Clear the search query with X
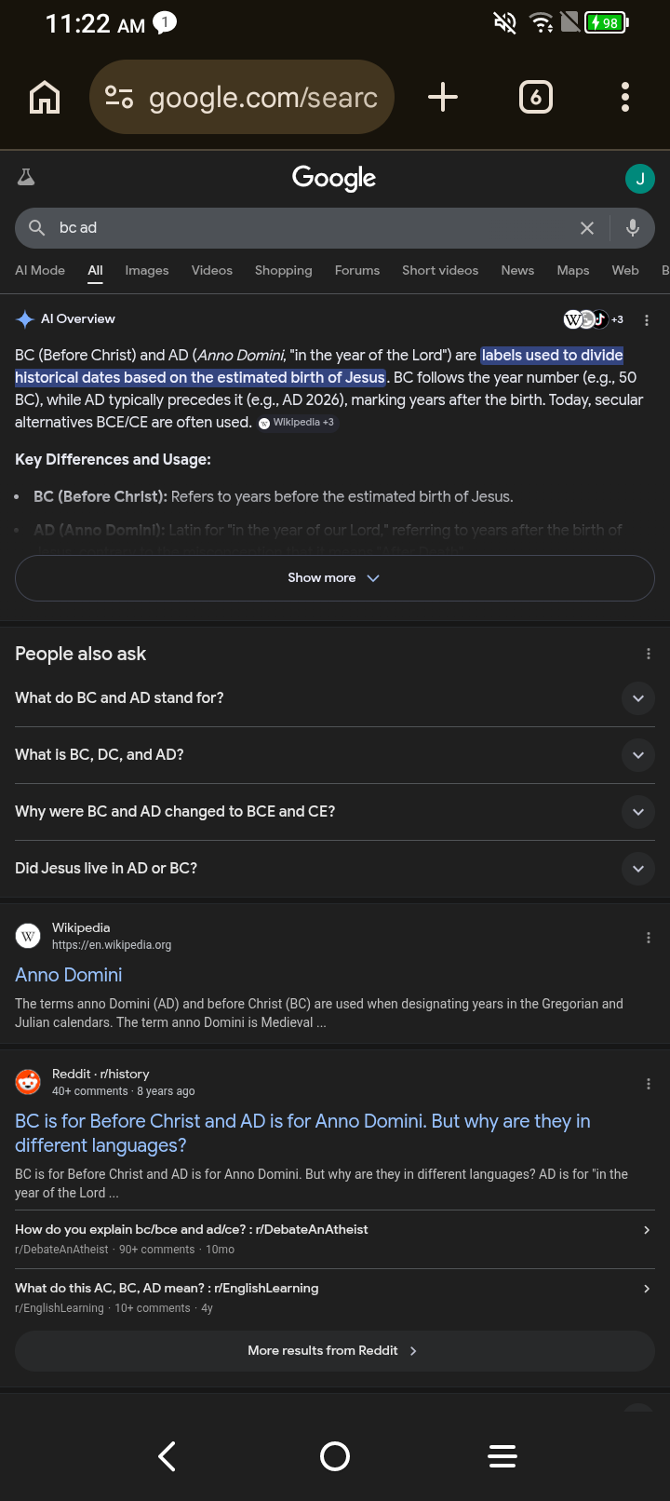The image size is (670, 1501). [x=587, y=228]
